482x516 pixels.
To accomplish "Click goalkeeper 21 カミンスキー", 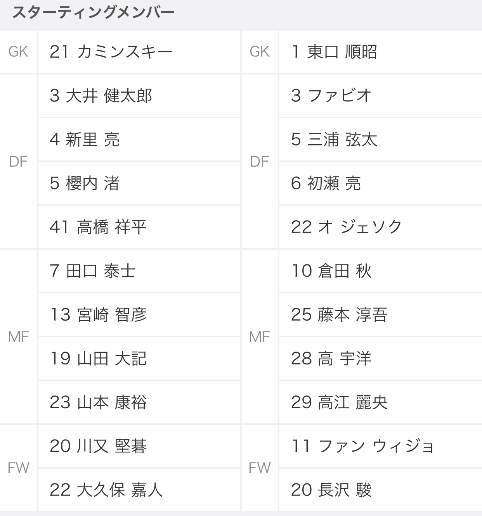I will point(111,52).
